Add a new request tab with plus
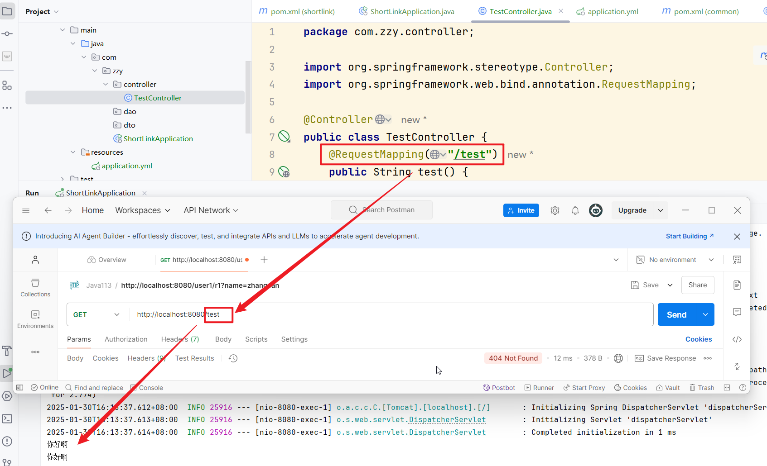 [x=264, y=260]
